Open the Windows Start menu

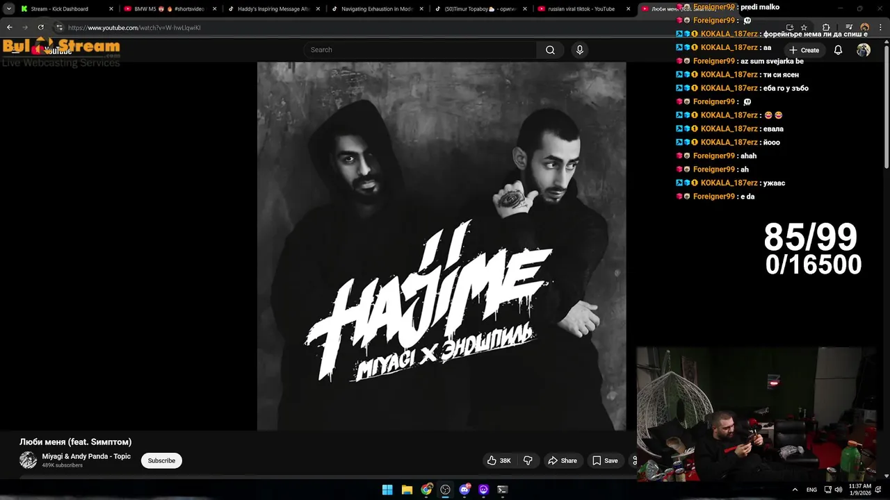pyautogui.click(x=387, y=490)
